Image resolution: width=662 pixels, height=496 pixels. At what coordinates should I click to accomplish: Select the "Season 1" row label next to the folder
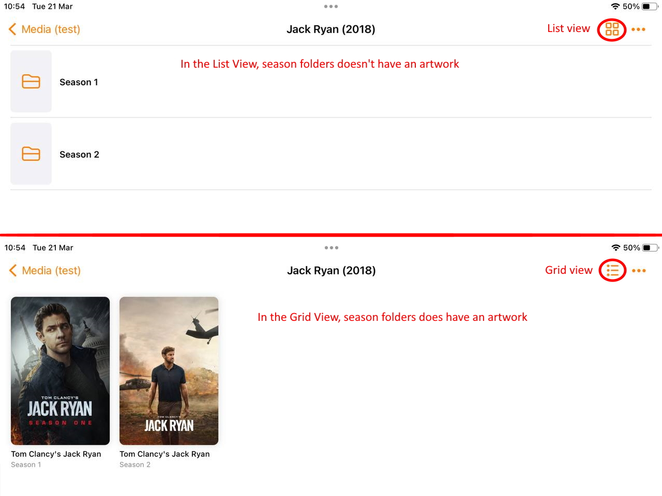[x=79, y=82]
